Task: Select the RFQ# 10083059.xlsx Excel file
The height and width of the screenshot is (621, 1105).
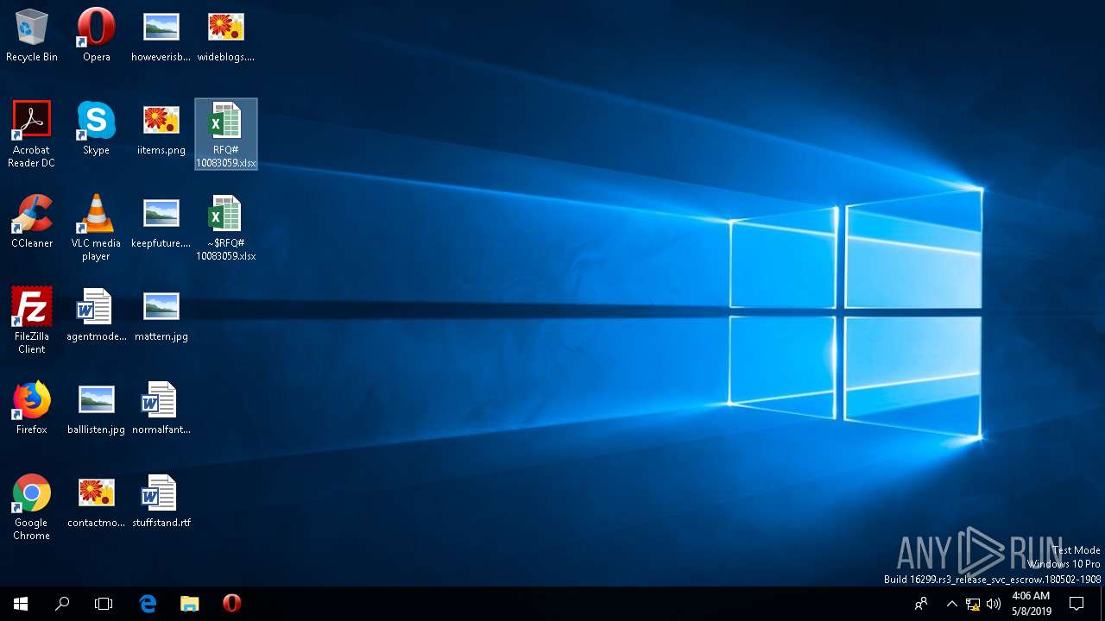Action: tap(225, 134)
